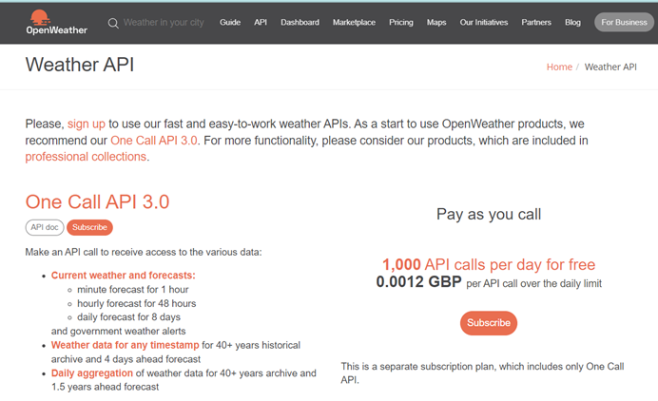
Task: Click the 'Pay as you call' heading
Action: (x=489, y=215)
